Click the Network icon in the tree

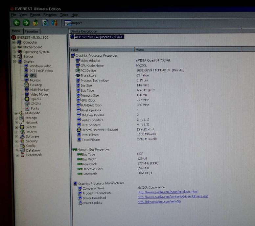(x=22, y=122)
